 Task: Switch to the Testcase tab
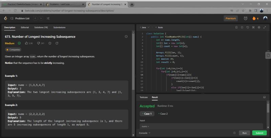point(144,97)
